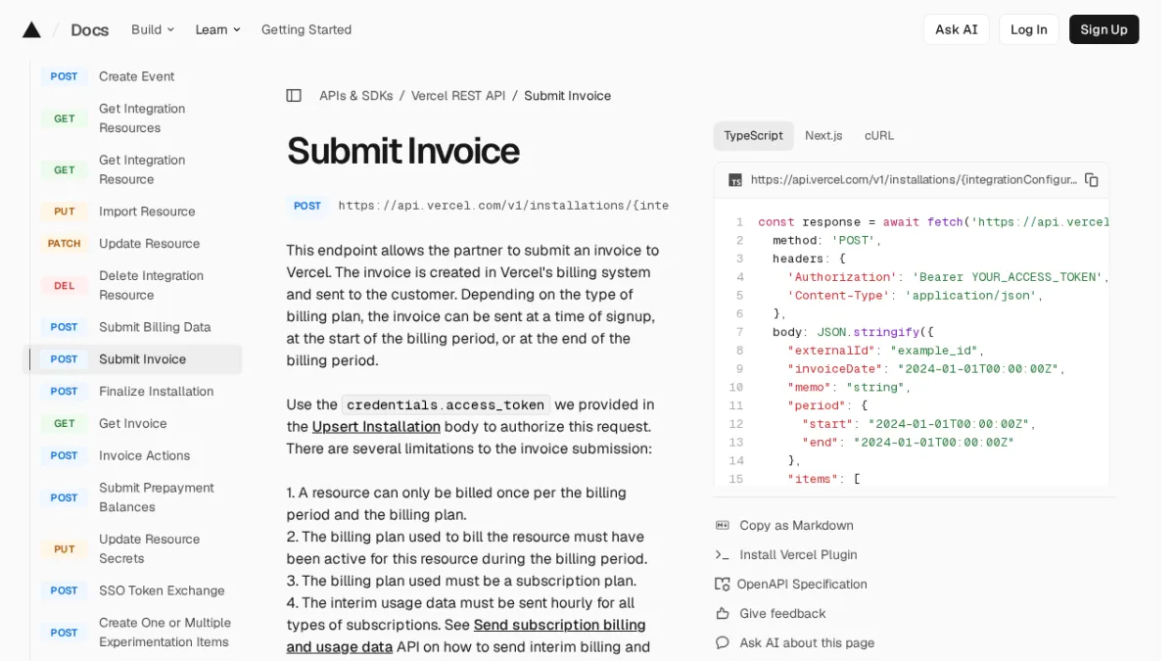This screenshot has width=1175, height=661.
Task: Click the PUT badge beside Import Resource
Action: tap(64, 212)
